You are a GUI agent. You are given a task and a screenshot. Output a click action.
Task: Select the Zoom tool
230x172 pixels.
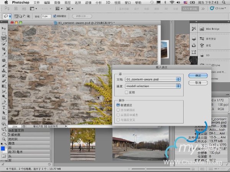[4, 139]
